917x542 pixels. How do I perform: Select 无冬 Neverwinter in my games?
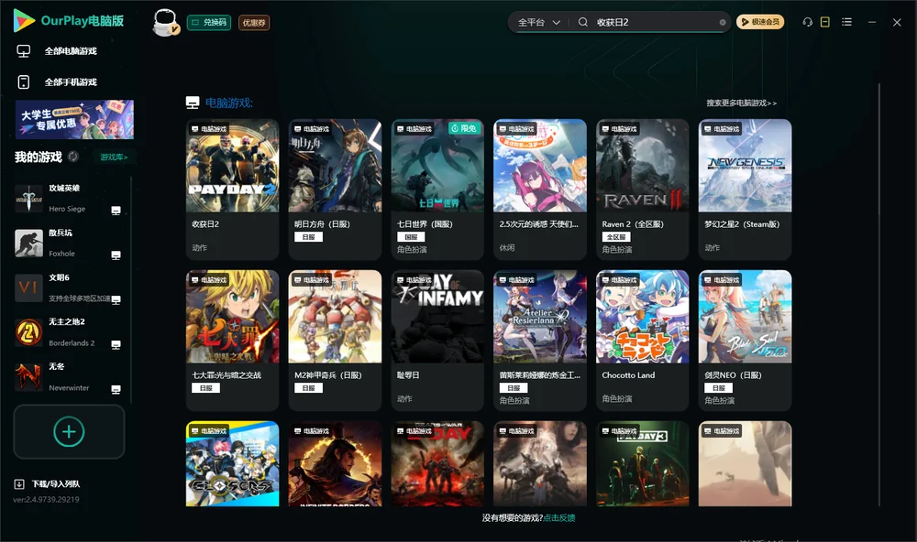[69, 377]
